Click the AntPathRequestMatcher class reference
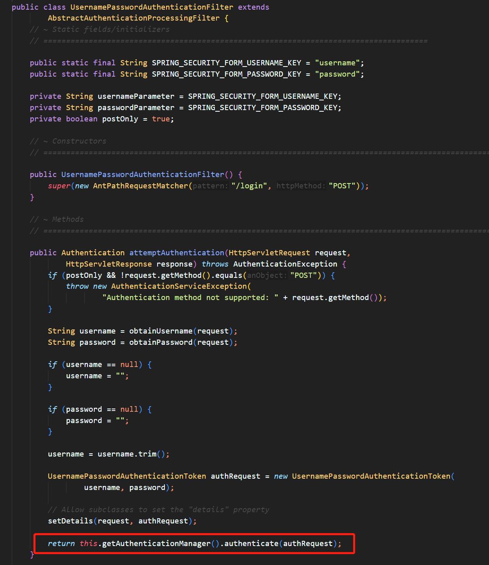Screen dimensions: 489x565 [x=140, y=186]
